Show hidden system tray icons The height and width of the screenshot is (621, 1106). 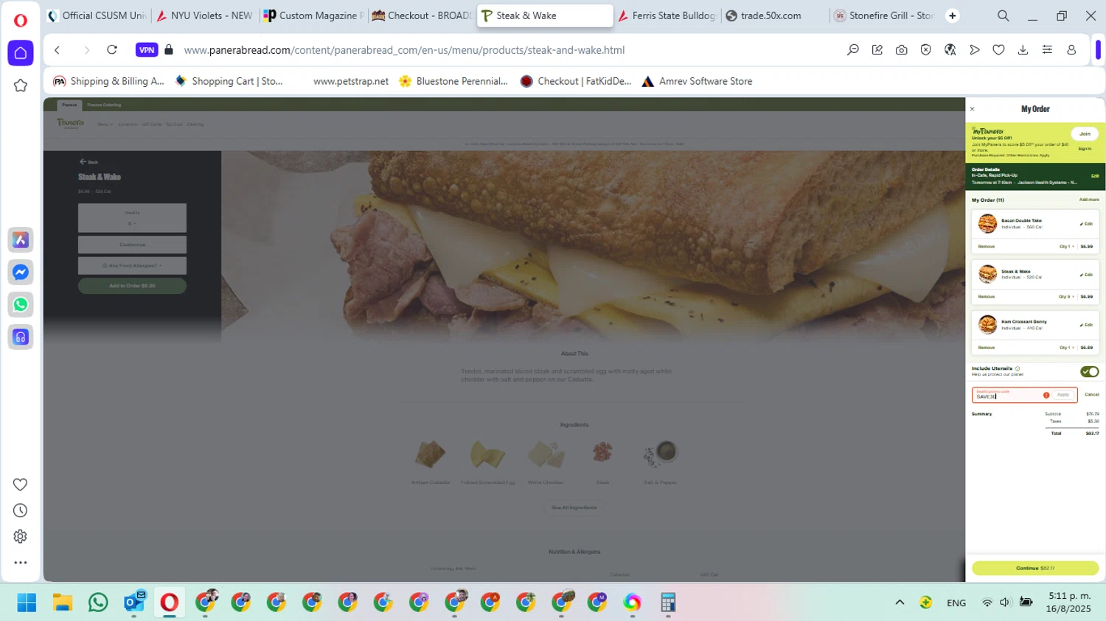click(x=900, y=603)
